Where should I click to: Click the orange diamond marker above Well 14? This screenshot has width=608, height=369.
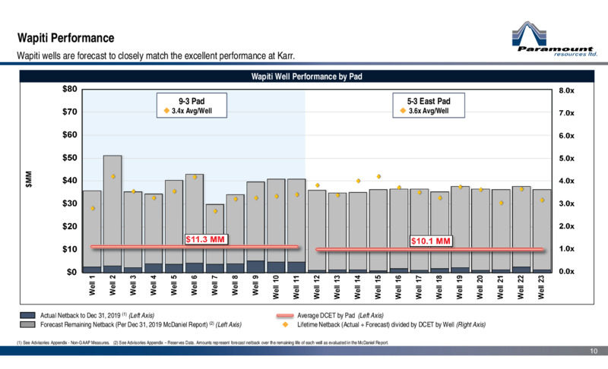click(x=358, y=181)
